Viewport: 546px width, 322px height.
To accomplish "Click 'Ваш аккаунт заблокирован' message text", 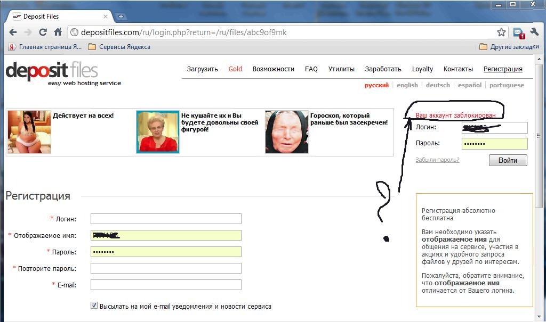I will [x=455, y=115].
